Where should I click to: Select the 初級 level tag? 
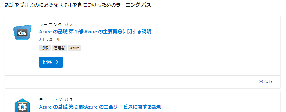pos(45,48)
